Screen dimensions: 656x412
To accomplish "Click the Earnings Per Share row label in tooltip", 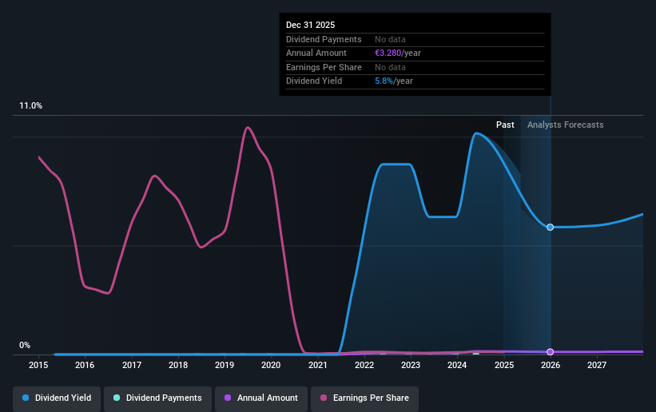I will click(x=324, y=67).
